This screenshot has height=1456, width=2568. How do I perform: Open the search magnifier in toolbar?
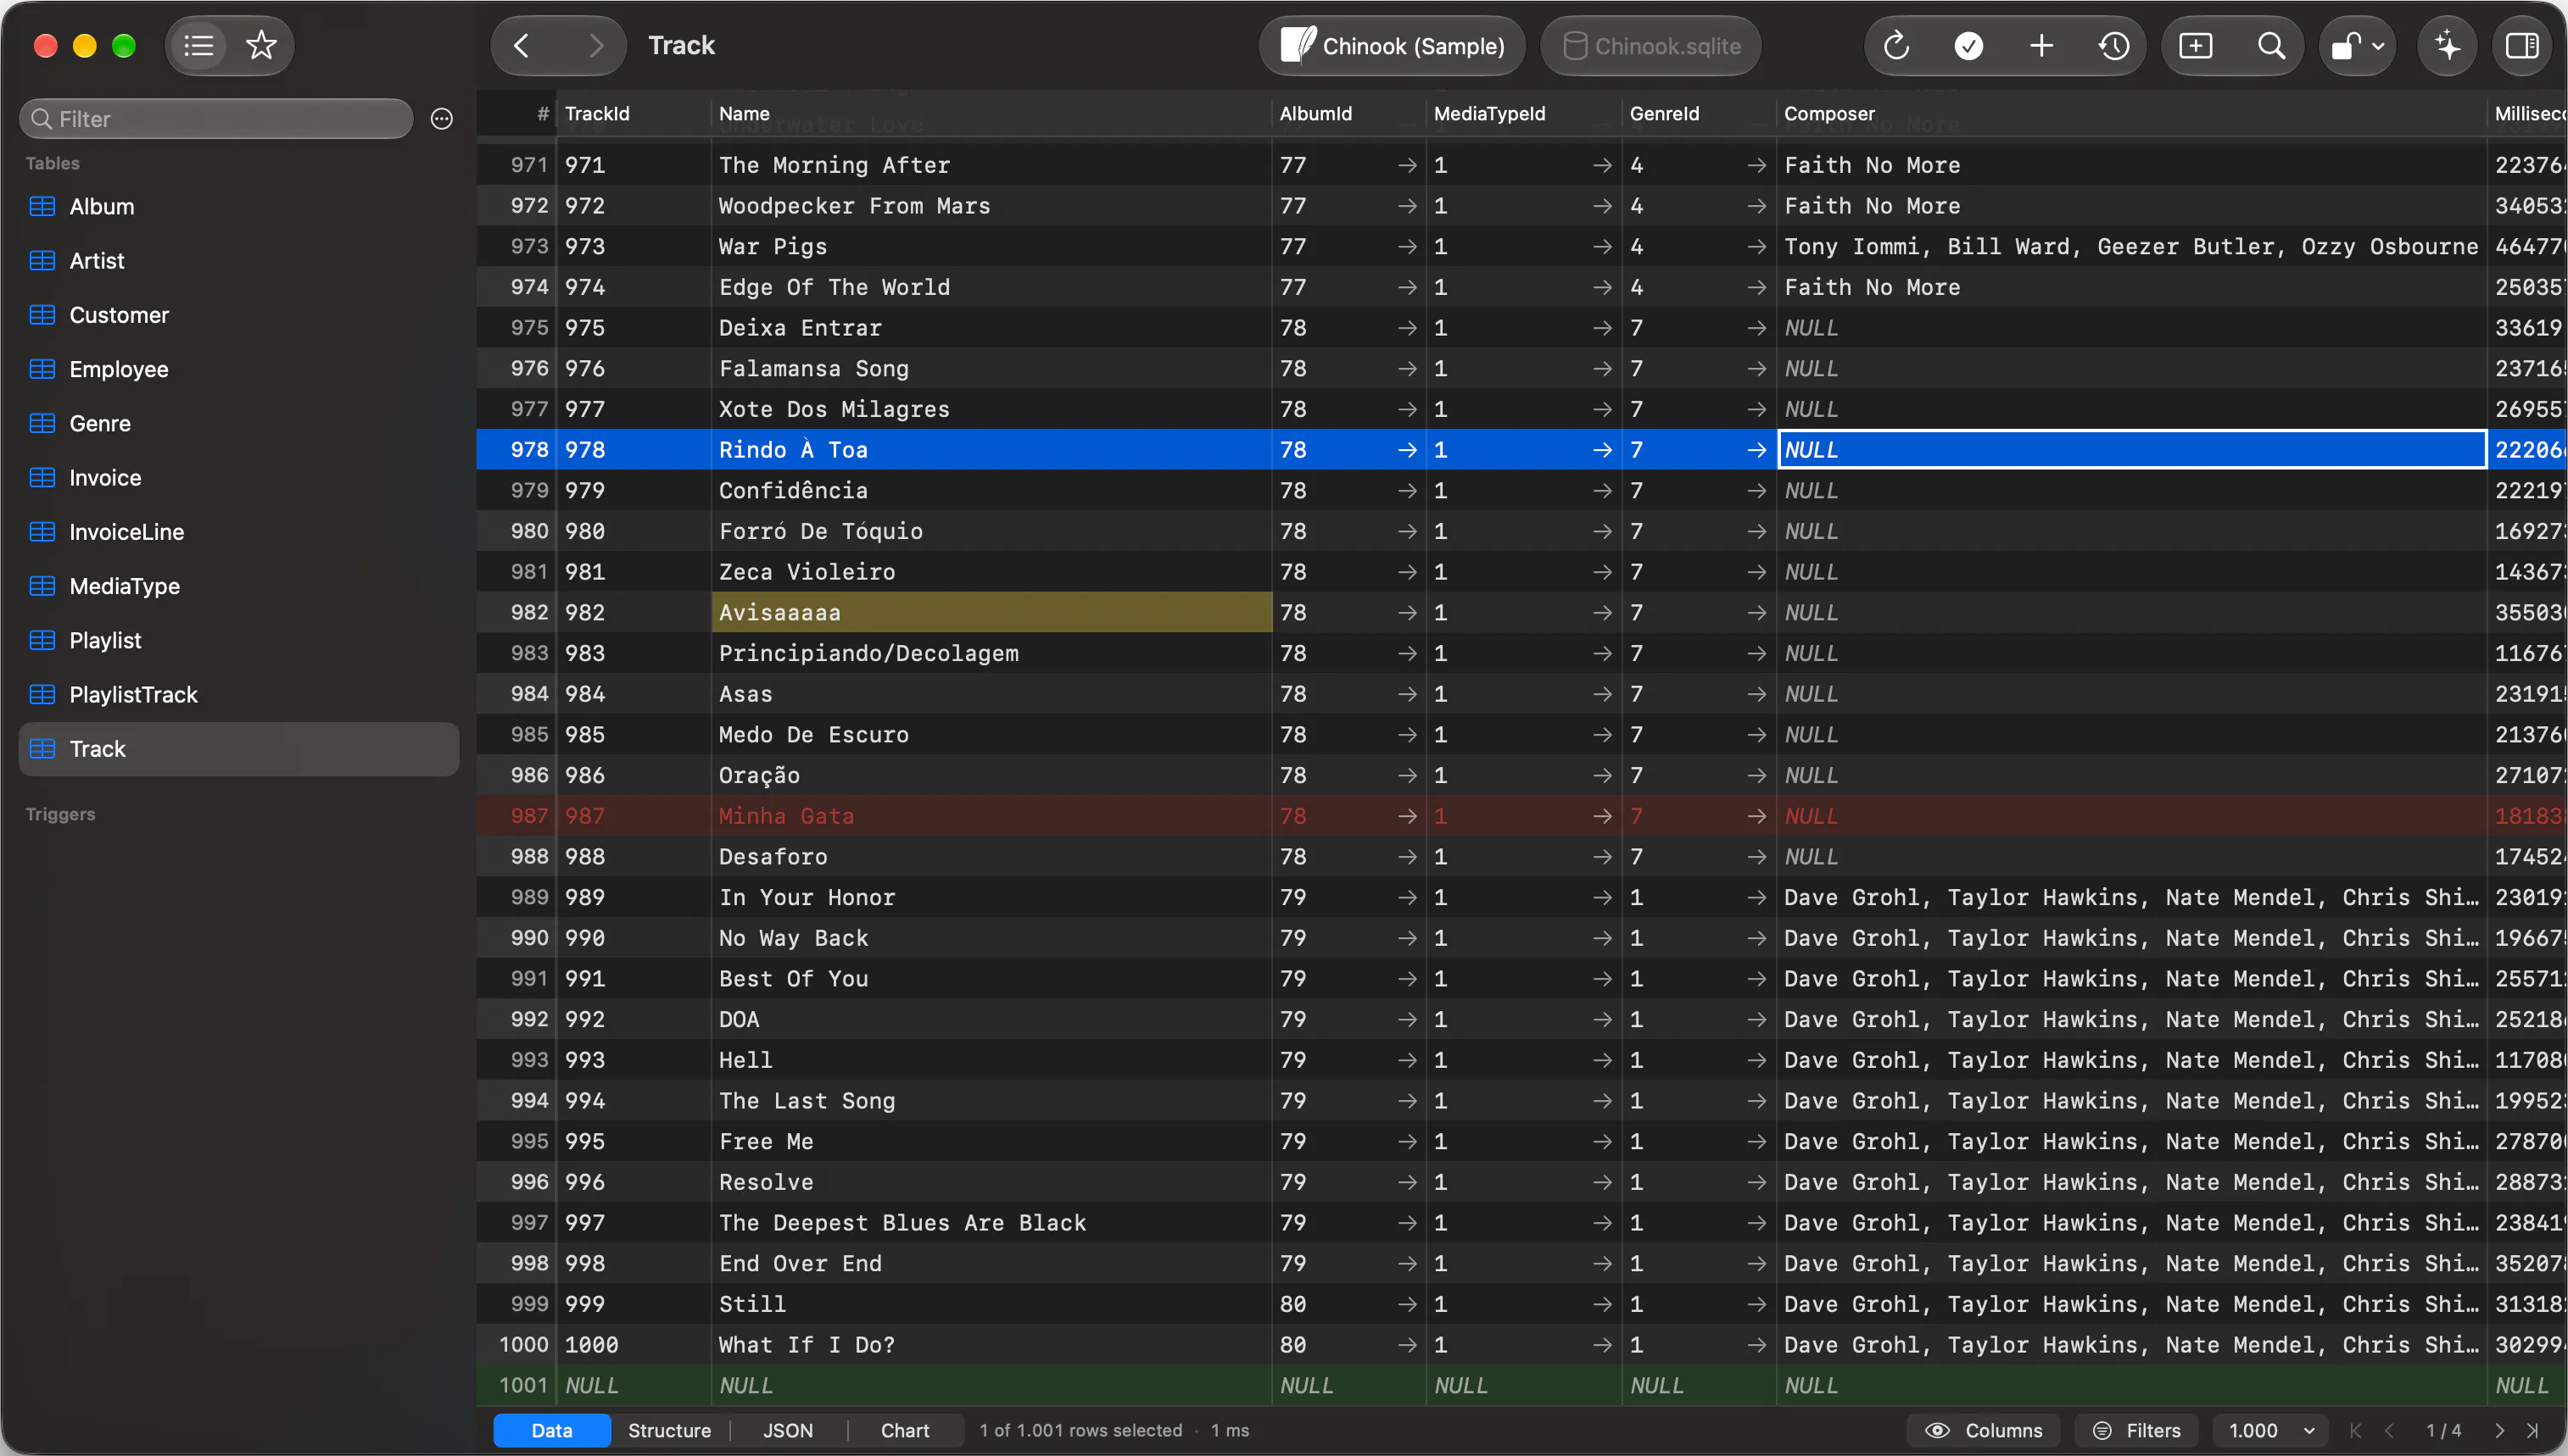point(2272,46)
